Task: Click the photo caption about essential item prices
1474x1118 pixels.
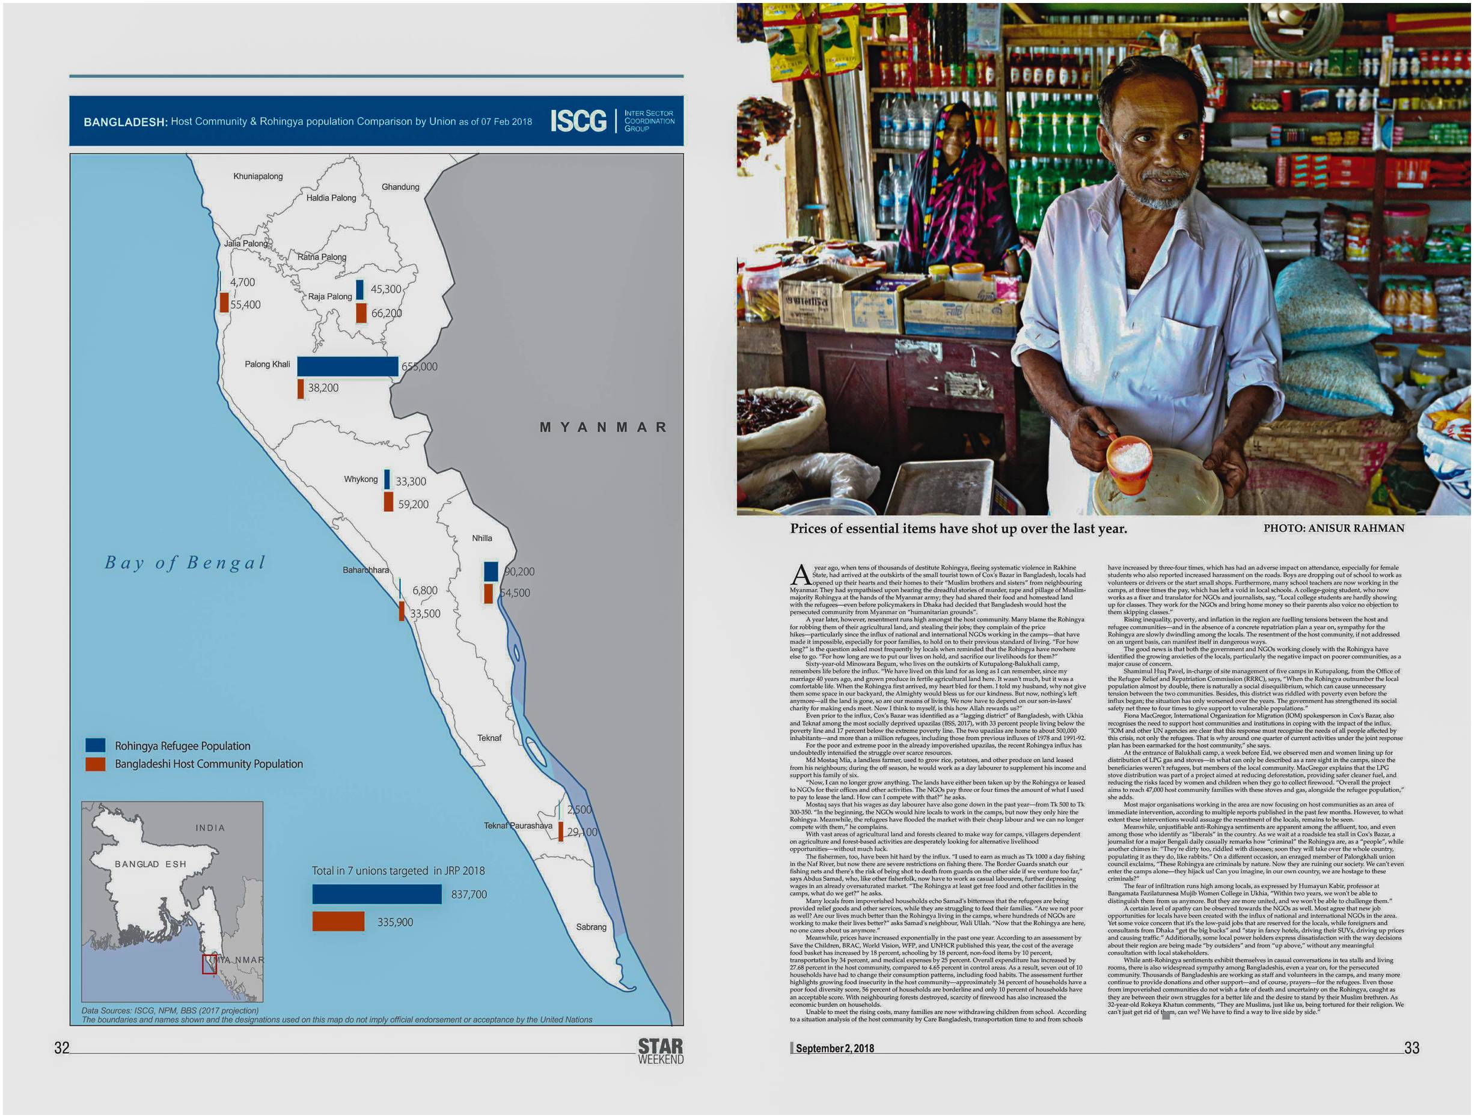Action: pos(958,529)
